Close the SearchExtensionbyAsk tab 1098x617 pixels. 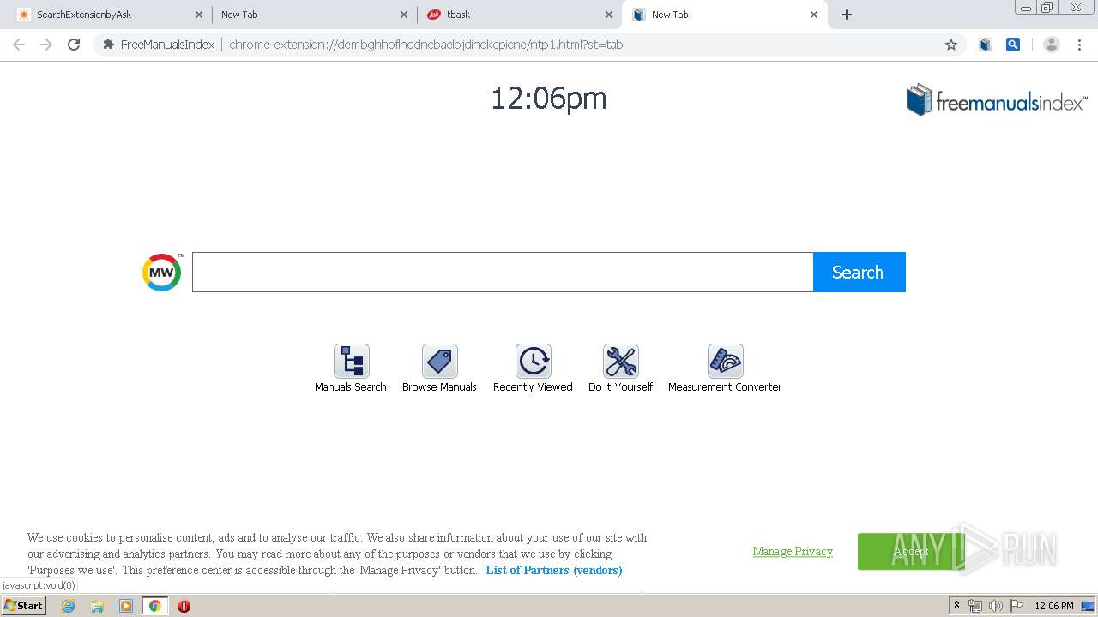(x=199, y=15)
